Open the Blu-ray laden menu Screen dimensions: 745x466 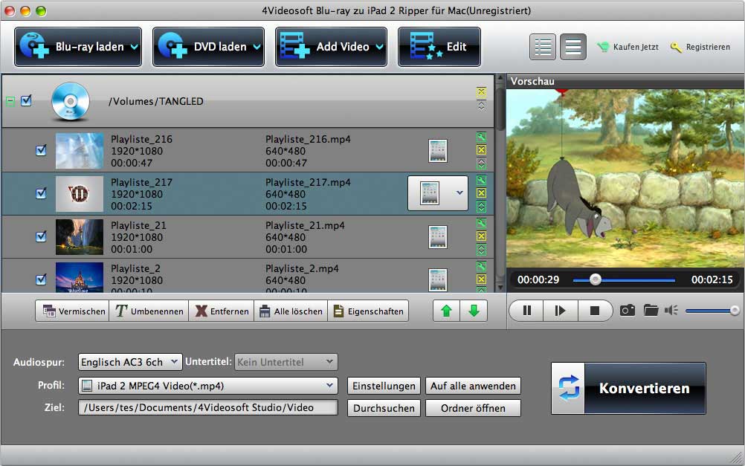click(x=79, y=47)
